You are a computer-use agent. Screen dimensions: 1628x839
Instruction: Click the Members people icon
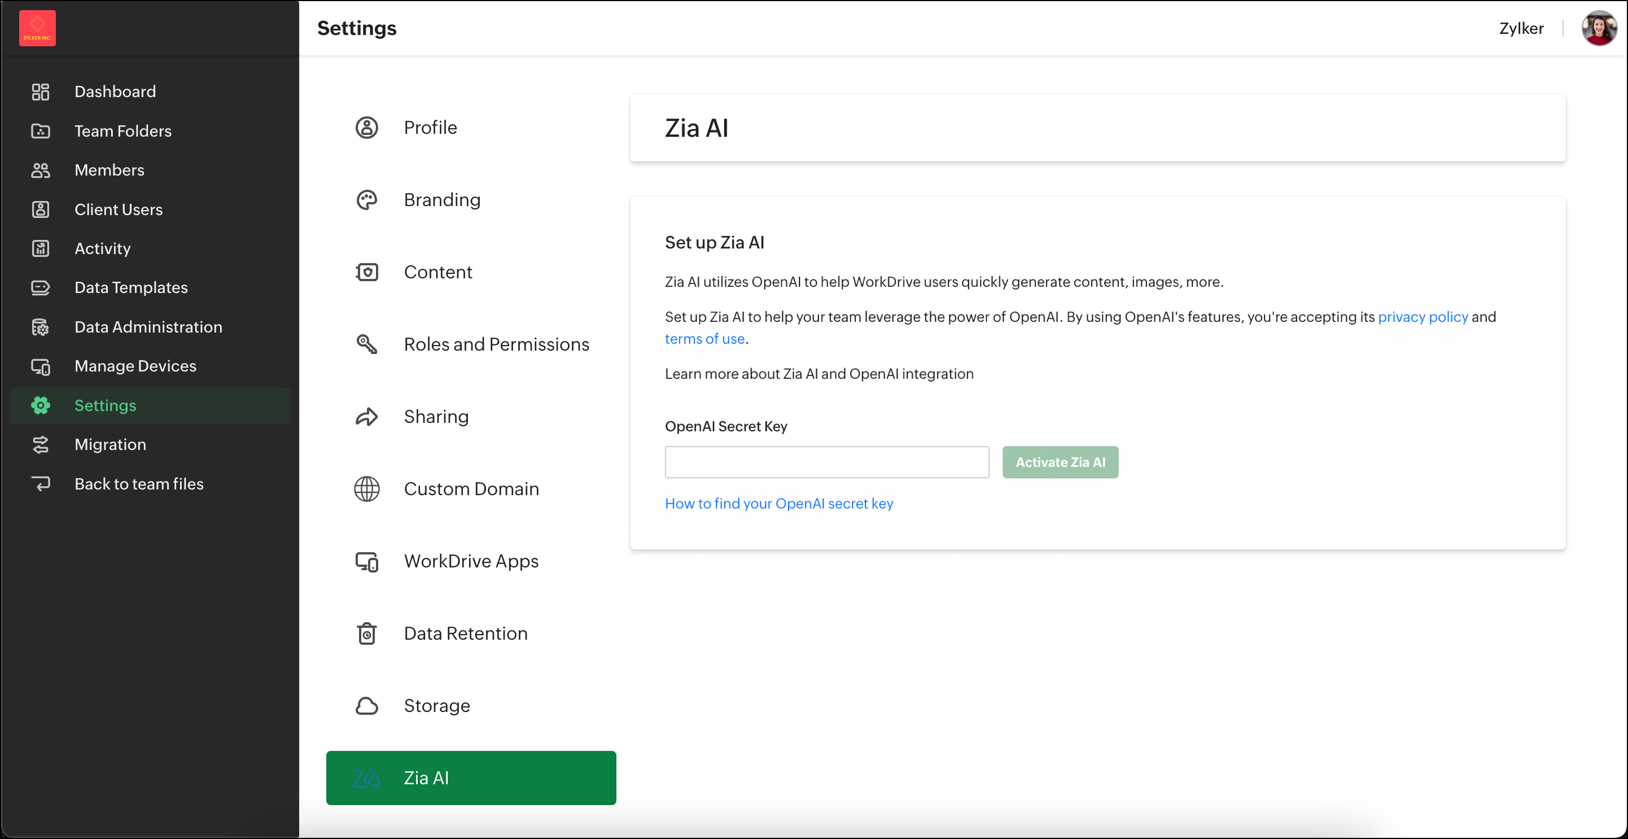[x=41, y=170]
